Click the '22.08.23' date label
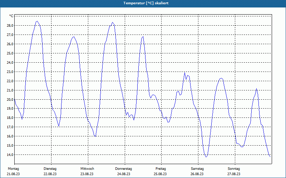Viewport: 286px width, 178px height. (x=50, y=174)
